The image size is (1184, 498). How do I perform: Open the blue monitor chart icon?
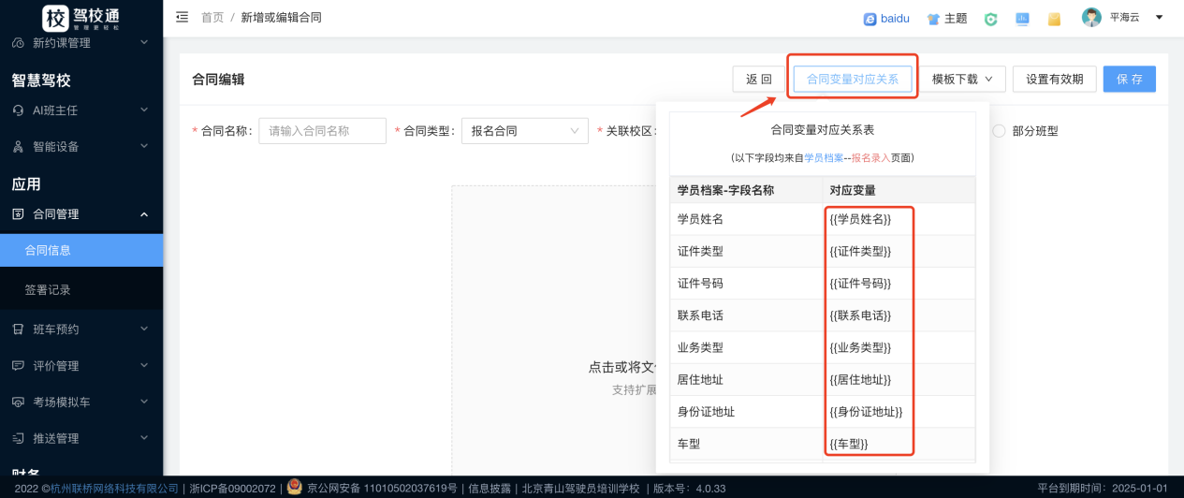pos(1022,19)
